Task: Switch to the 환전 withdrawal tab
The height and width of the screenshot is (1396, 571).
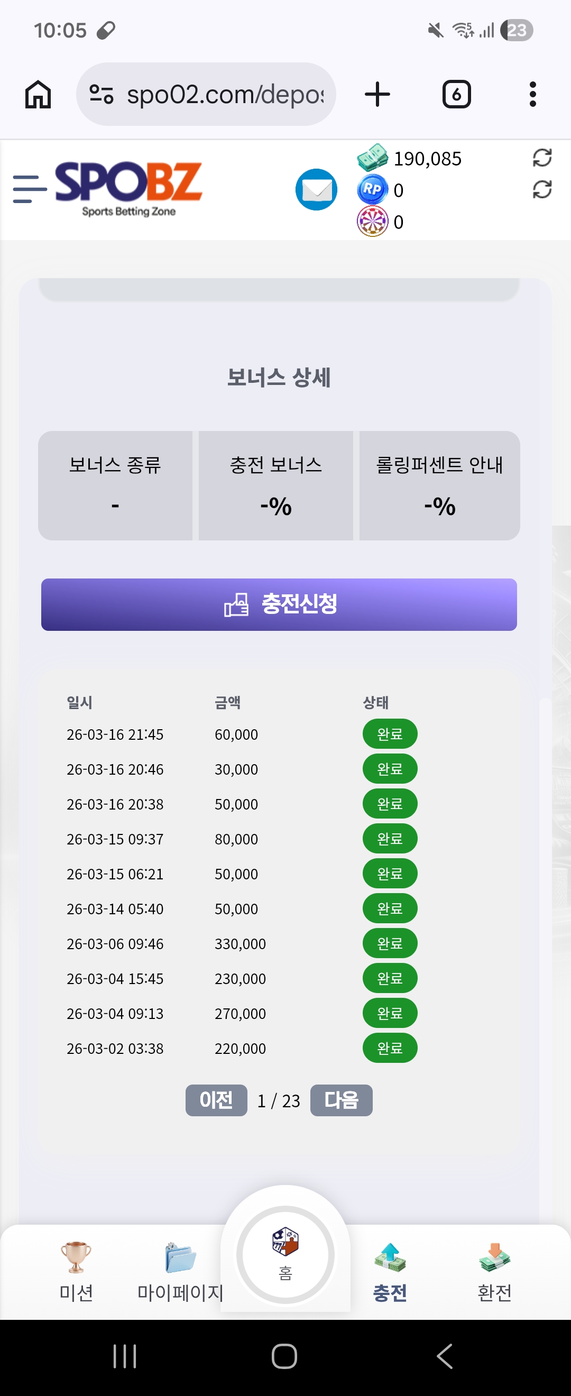Action: [x=494, y=1271]
